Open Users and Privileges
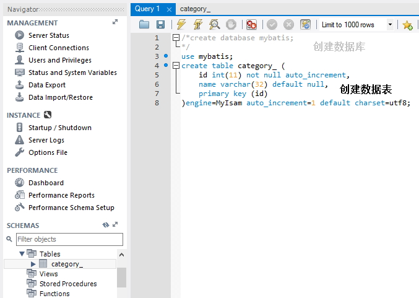The width and height of the screenshot is (419, 298). [x=59, y=60]
